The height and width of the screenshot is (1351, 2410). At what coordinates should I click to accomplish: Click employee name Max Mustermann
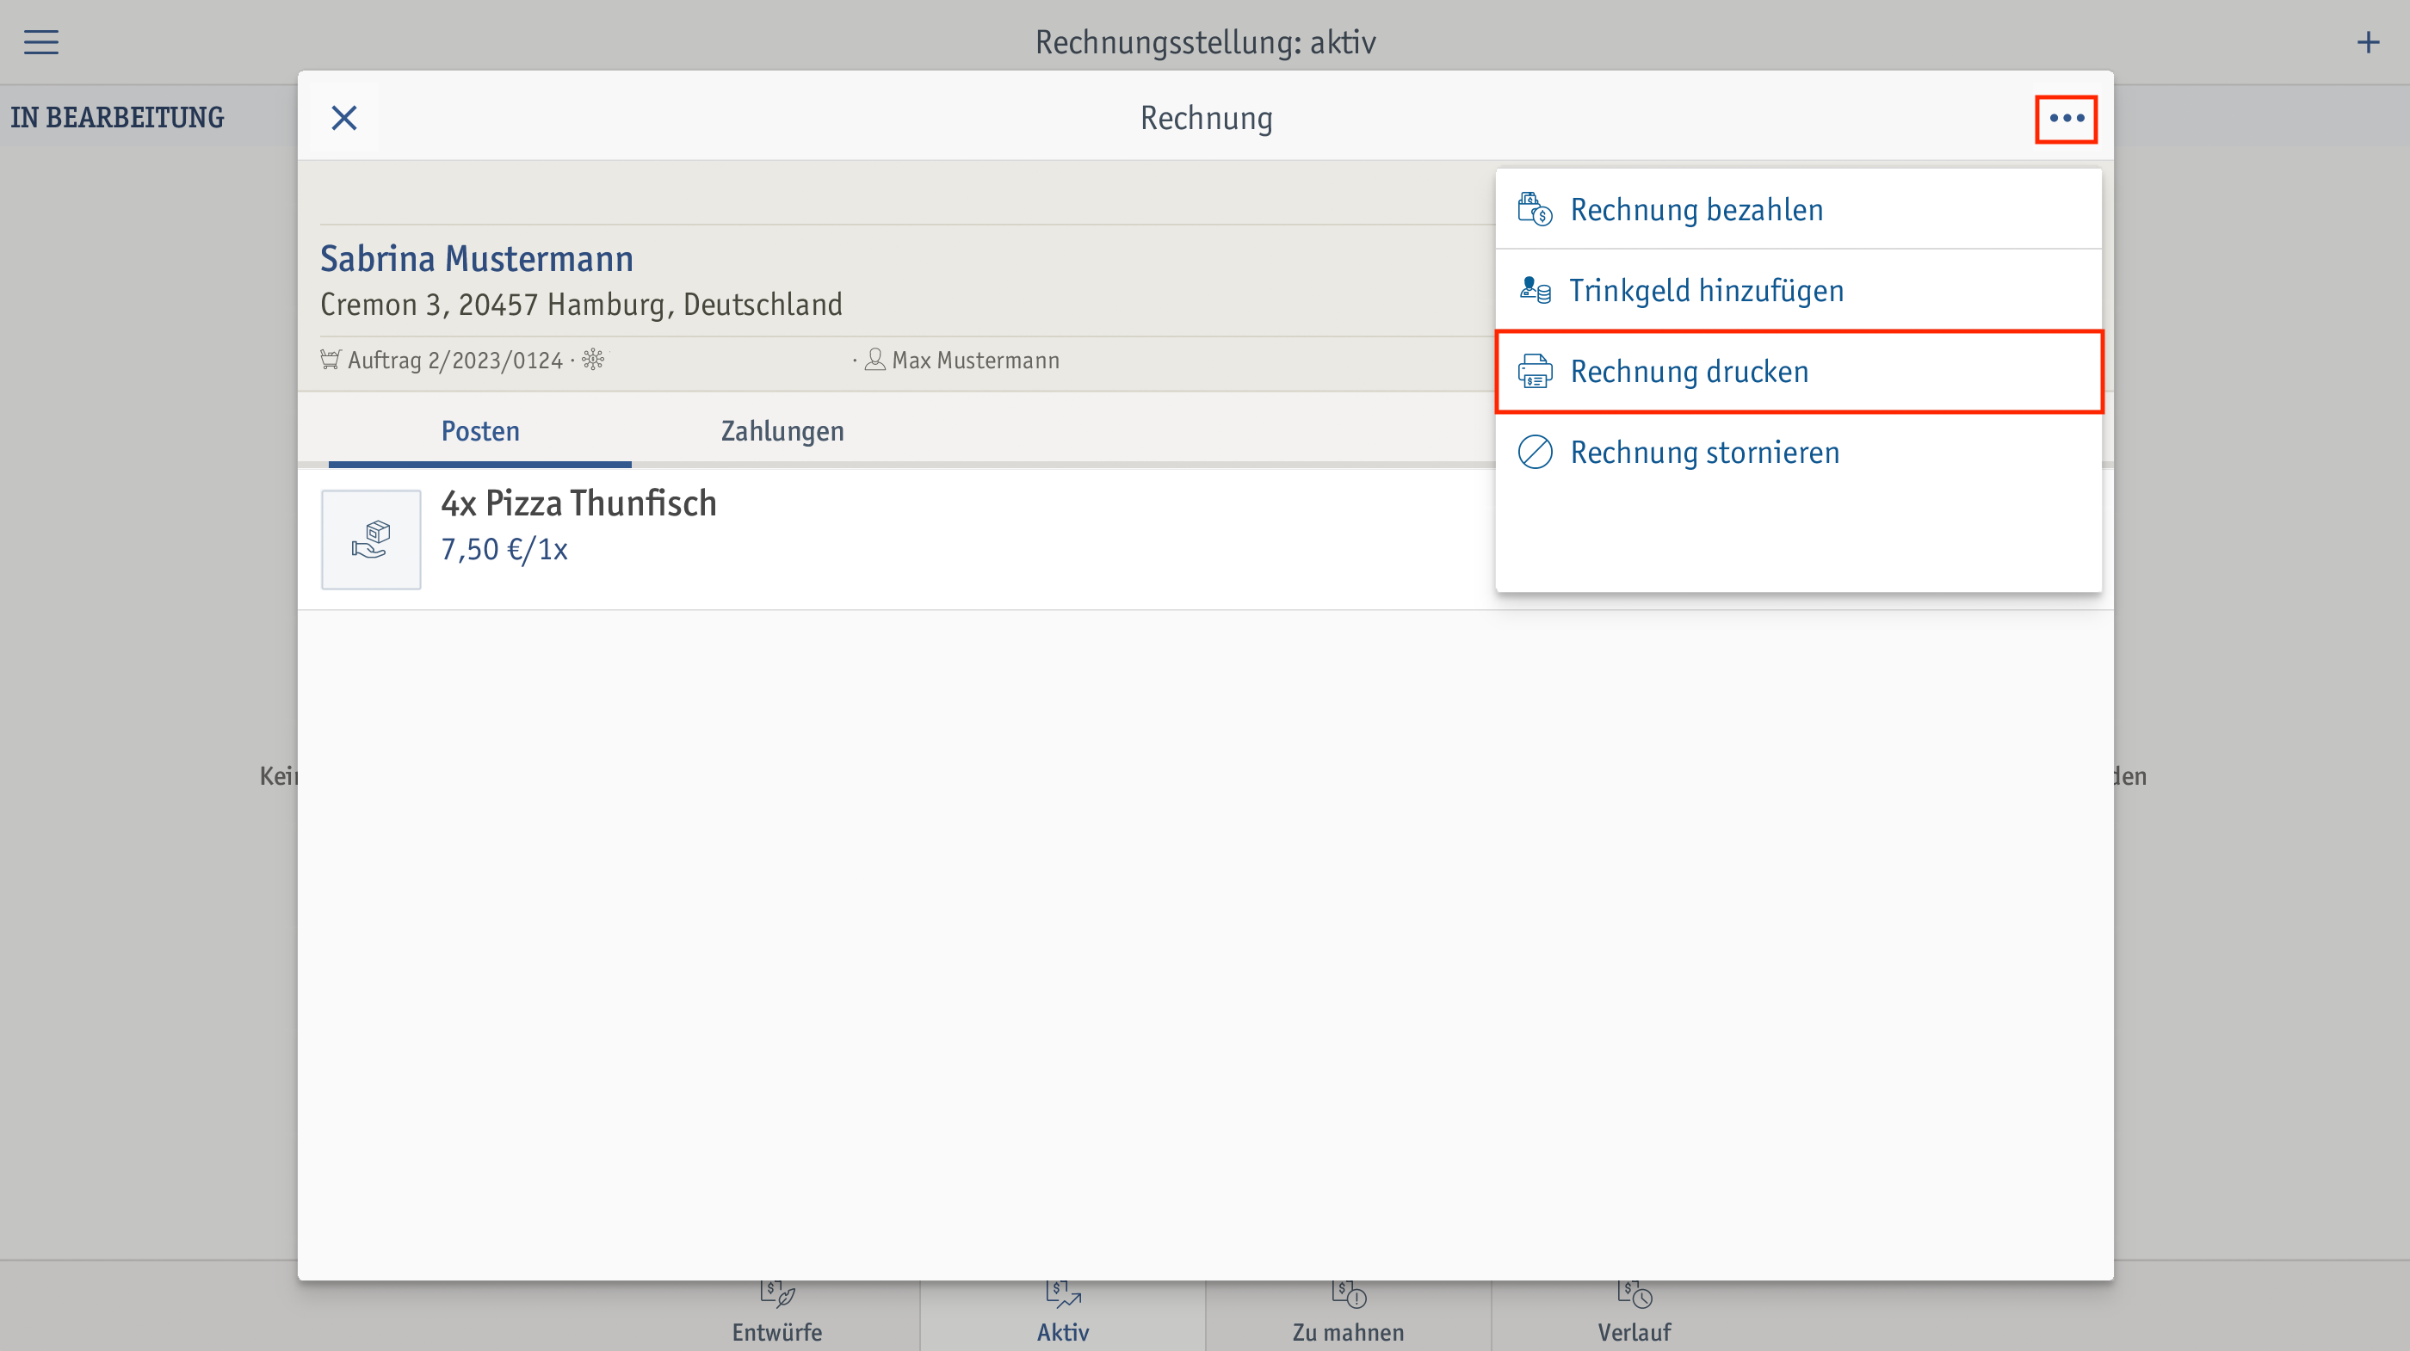click(976, 361)
